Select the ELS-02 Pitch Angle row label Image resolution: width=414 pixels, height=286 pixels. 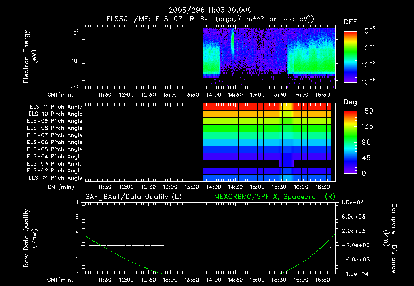(55, 171)
